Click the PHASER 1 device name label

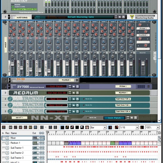click(x=66, y=80)
